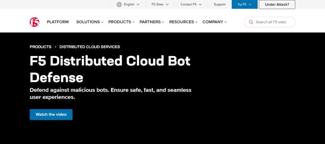
Task: Click the DISTRIBUTED CLOUD SERVICES breadcrumb
Action: (90, 47)
